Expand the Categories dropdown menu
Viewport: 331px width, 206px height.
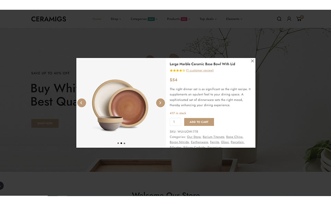coord(144,19)
